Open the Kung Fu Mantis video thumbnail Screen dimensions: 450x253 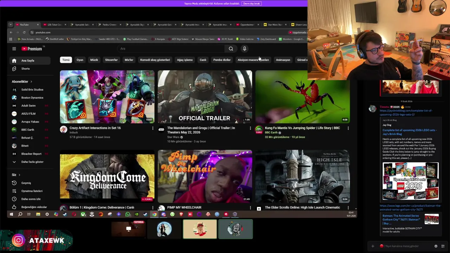[302, 97]
